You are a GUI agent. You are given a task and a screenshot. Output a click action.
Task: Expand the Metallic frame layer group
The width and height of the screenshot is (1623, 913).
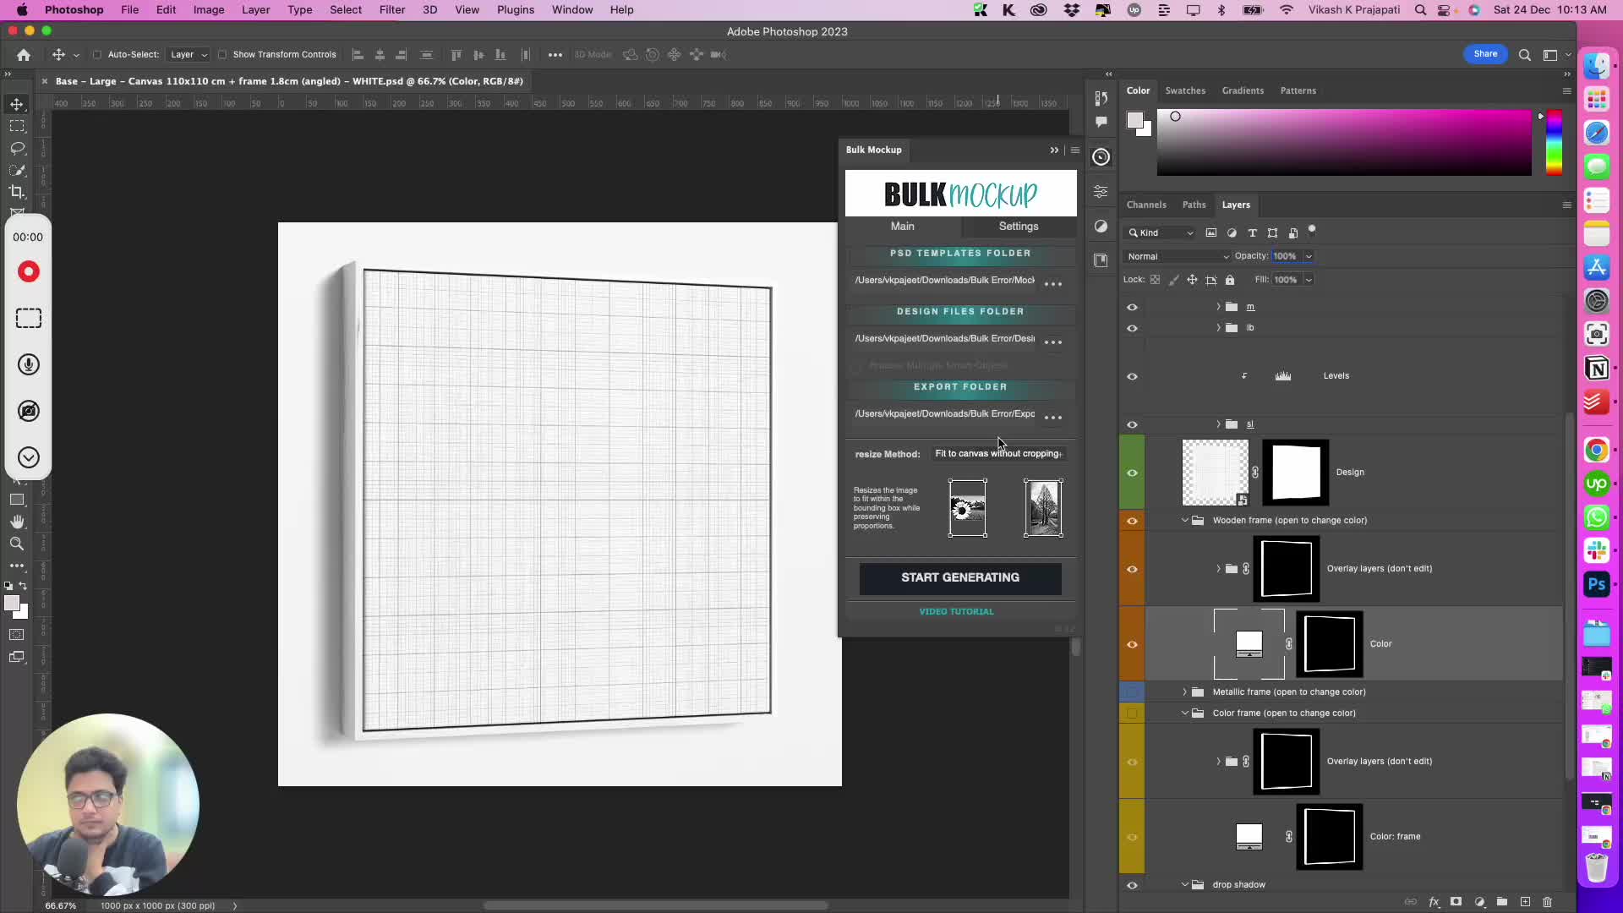(x=1184, y=692)
